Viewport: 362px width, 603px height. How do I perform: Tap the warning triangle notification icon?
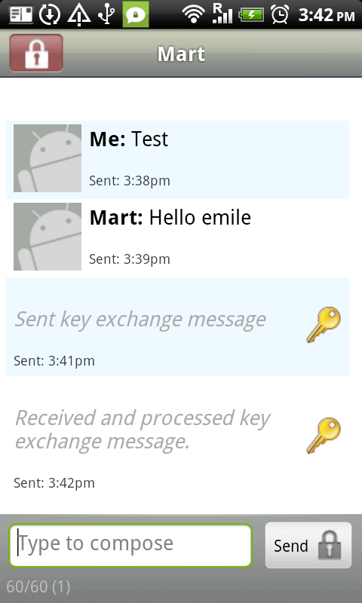pos(79,14)
